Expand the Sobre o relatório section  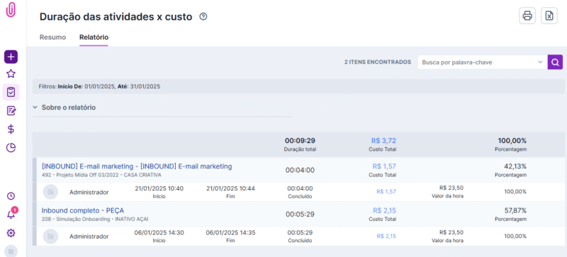[x=64, y=108]
